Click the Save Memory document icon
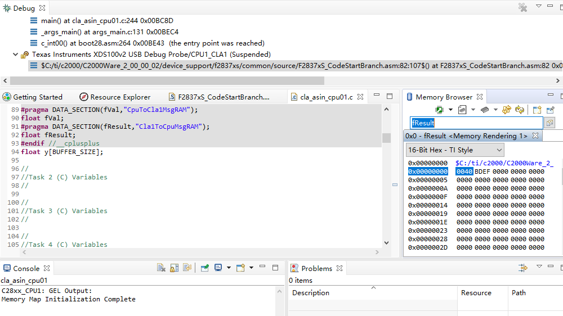 pos(462,110)
